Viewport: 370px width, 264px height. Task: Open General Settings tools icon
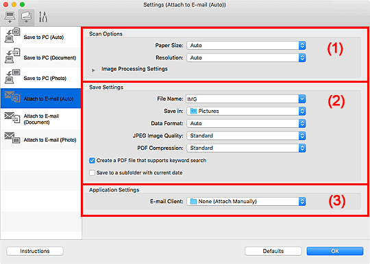tap(43, 17)
